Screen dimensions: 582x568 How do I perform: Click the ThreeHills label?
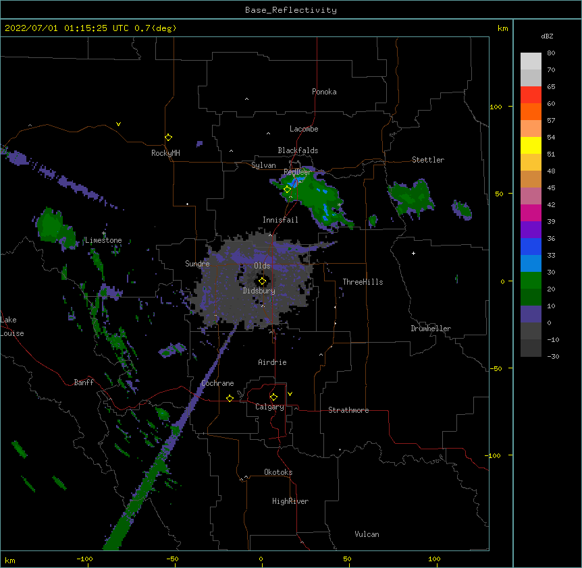pyautogui.click(x=363, y=282)
